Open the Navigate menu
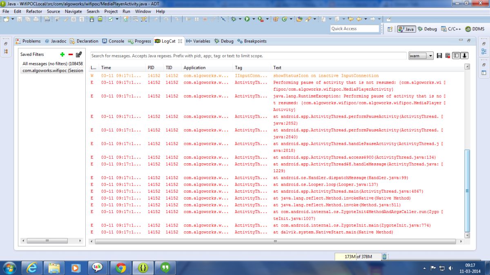This screenshot has height=275, width=490. 73,11
